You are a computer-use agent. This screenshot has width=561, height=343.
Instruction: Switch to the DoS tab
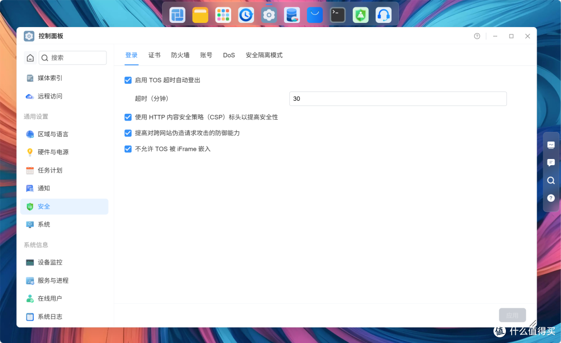tap(229, 55)
